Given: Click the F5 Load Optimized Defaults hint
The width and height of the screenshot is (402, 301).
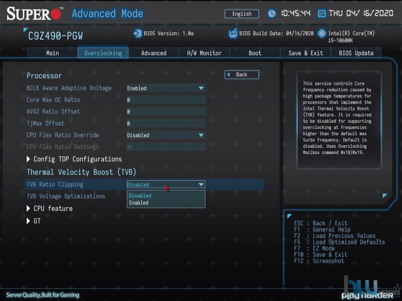Looking at the screenshot, I should pyautogui.click(x=340, y=242).
